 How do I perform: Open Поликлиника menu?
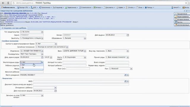click(x=45, y=7)
